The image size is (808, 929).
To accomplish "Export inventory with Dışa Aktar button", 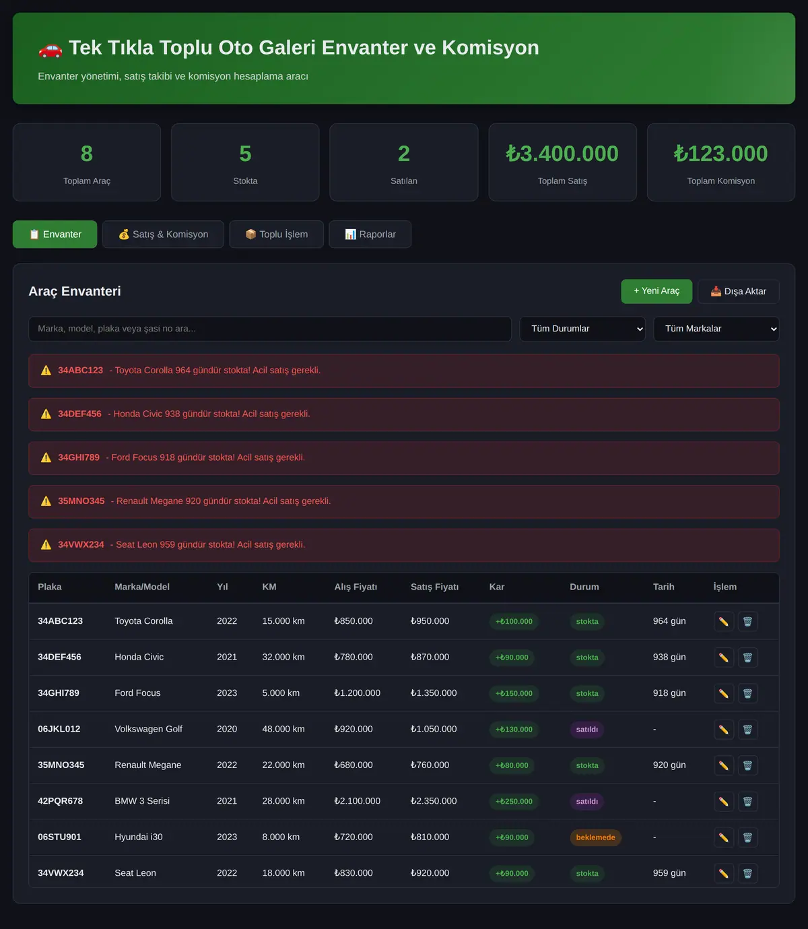I will (x=739, y=291).
